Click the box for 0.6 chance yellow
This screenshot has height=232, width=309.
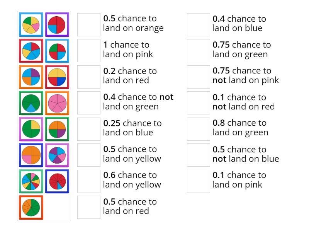(x=89, y=181)
